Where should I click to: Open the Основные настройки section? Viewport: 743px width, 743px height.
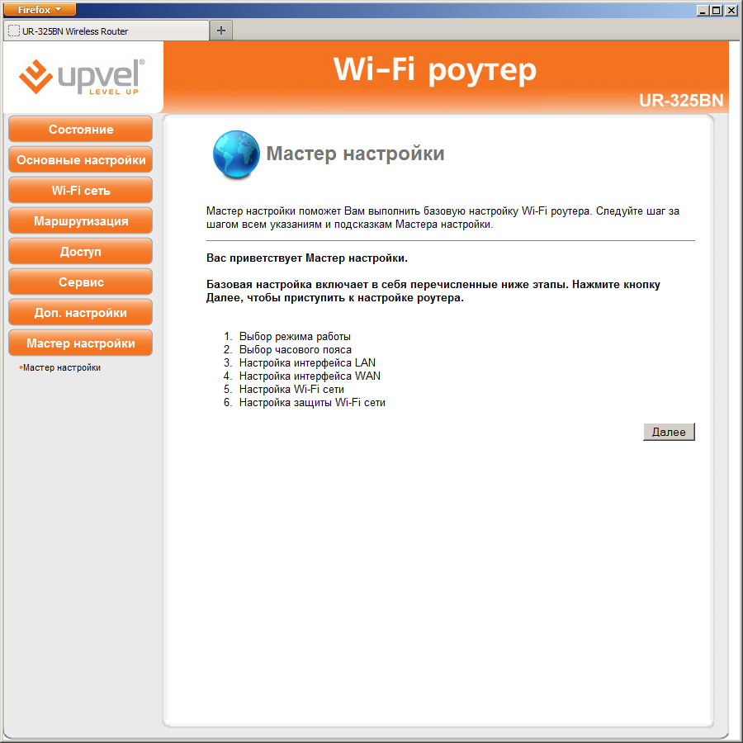pyautogui.click(x=81, y=159)
